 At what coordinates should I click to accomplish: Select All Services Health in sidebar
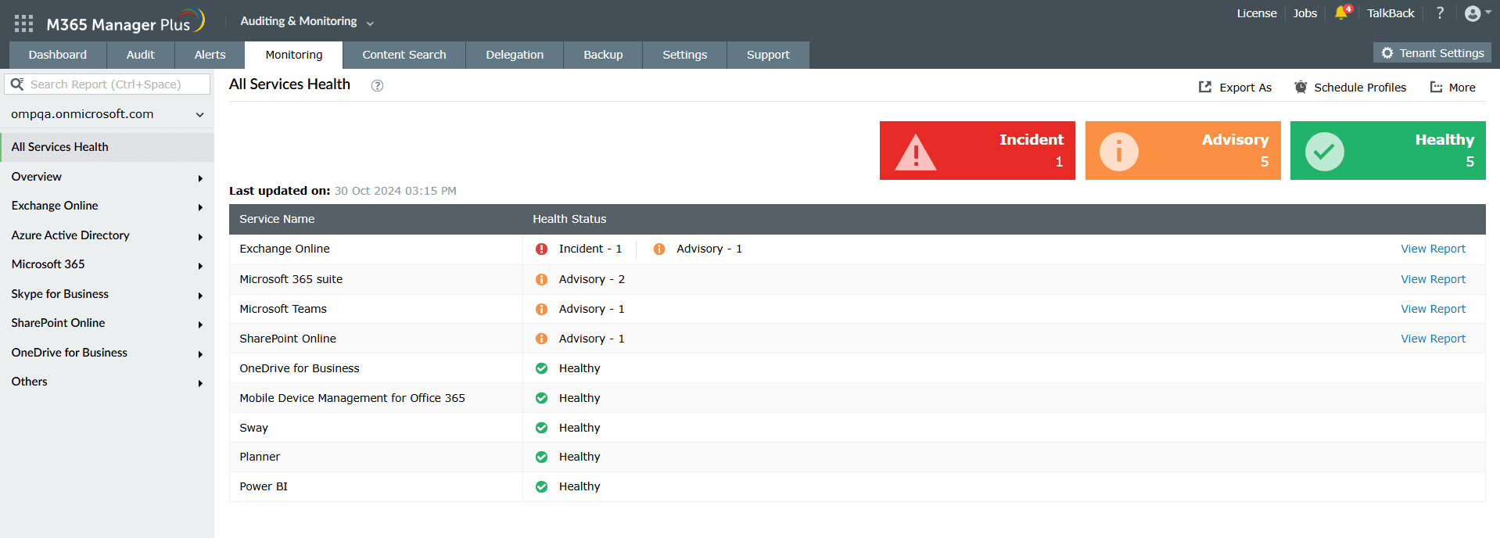coord(107,147)
